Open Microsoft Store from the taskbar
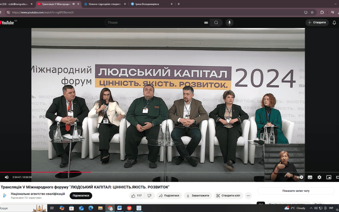Screen dimensions: 339x212 click(71, 208)
